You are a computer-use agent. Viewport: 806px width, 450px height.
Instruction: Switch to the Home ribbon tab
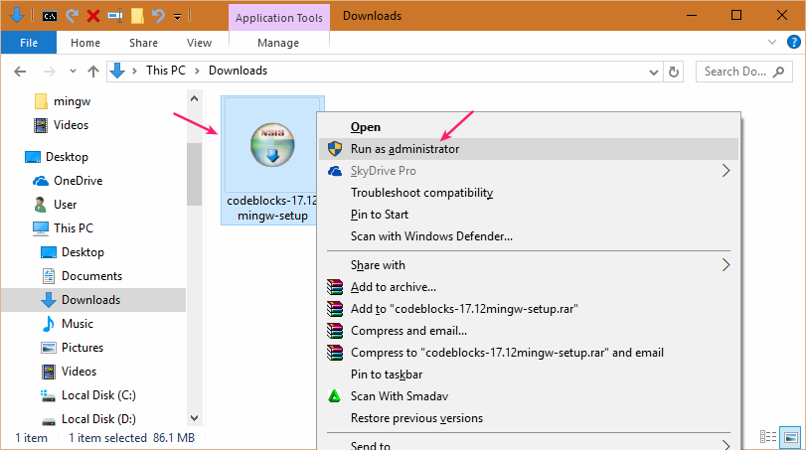point(85,43)
